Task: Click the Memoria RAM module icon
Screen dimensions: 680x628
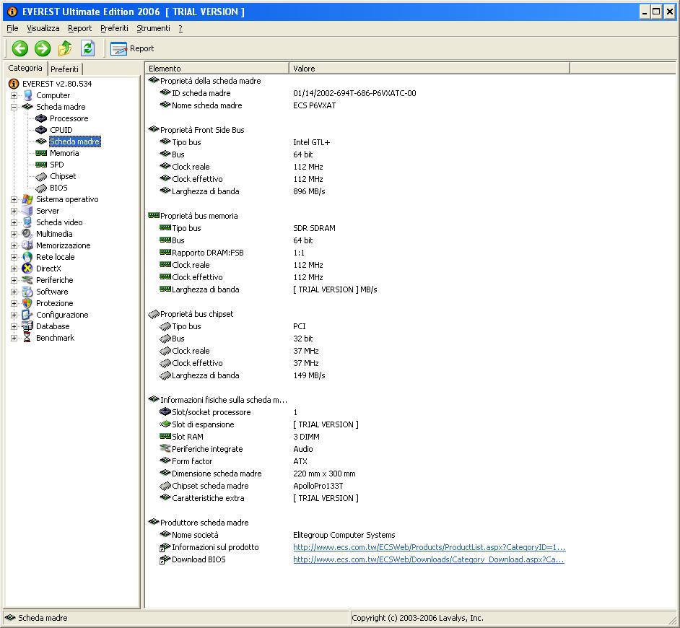Action: [41, 153]
